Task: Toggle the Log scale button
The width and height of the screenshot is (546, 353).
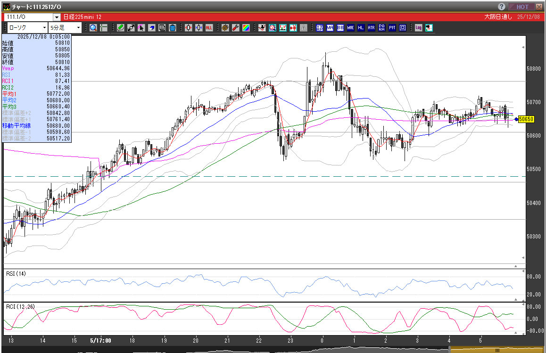Action: (x=418, y=28)
